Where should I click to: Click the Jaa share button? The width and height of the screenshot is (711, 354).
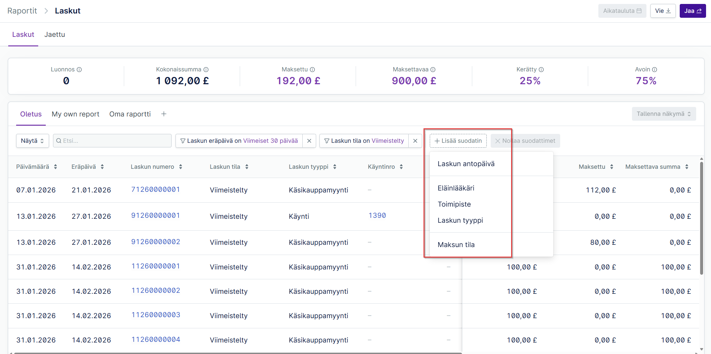tap(693, 11)
